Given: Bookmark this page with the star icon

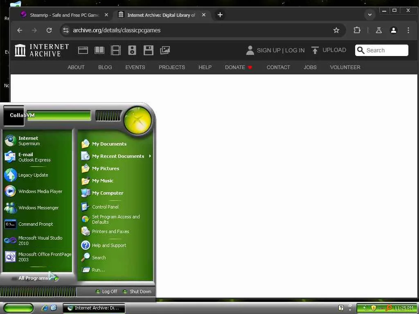Looking at the screenshot, I should click(336, 30).
